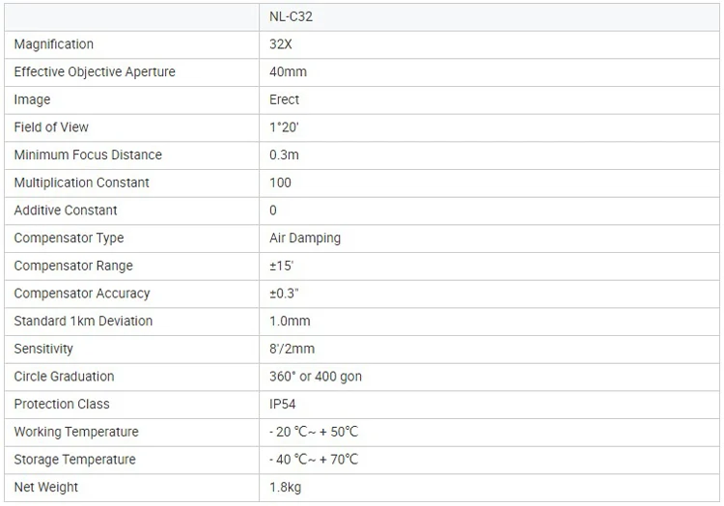Click the IP54 protection class value
The width and height of the screenshot is (724, 506).
point(283,404)
